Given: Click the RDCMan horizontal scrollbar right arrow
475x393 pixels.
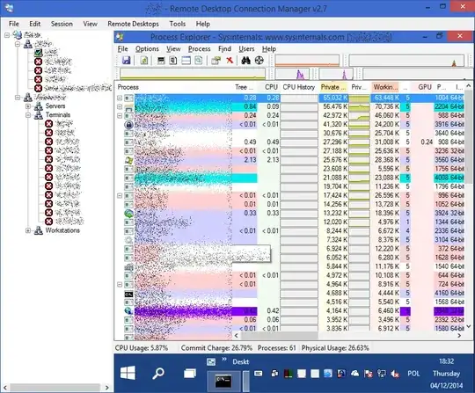Looking at the screenshot, I should point(107,387).
